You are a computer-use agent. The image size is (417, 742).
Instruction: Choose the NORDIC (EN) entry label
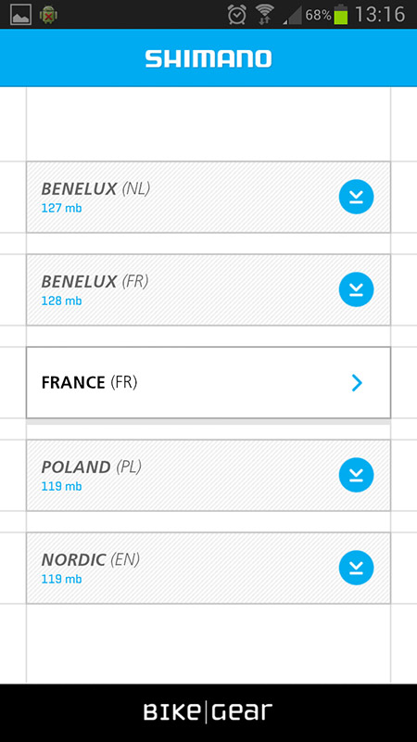click(x=91, y=560)
